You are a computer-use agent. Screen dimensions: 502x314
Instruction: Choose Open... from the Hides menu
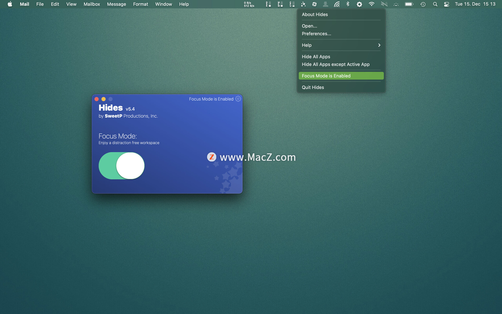(341, 26)
